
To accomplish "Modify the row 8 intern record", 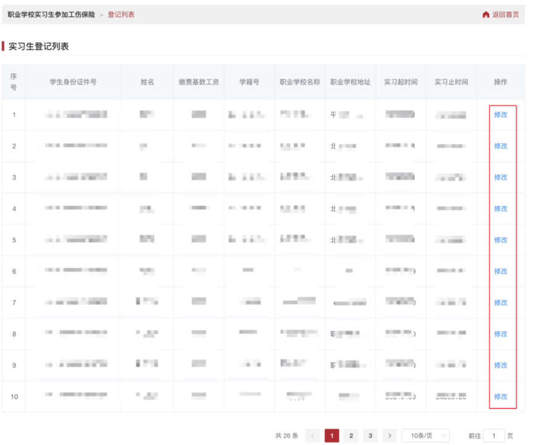I will tap(500, 334).
